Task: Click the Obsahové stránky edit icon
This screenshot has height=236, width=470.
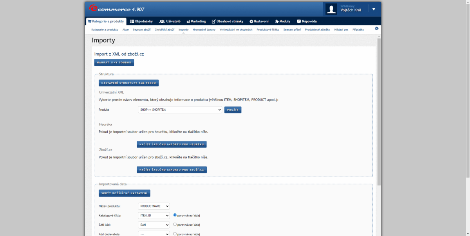Action: point(213,22)
